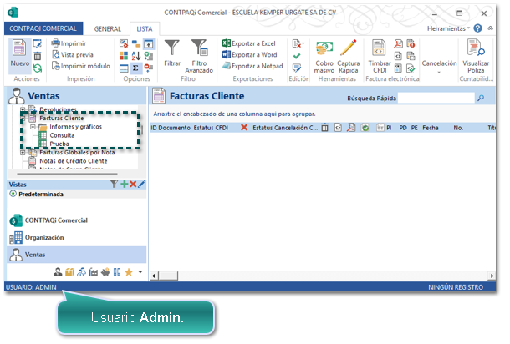Edit the view with the blue pencil
Image resolution: width=510 pixels, height=344 pixels.
coord(141,185)
